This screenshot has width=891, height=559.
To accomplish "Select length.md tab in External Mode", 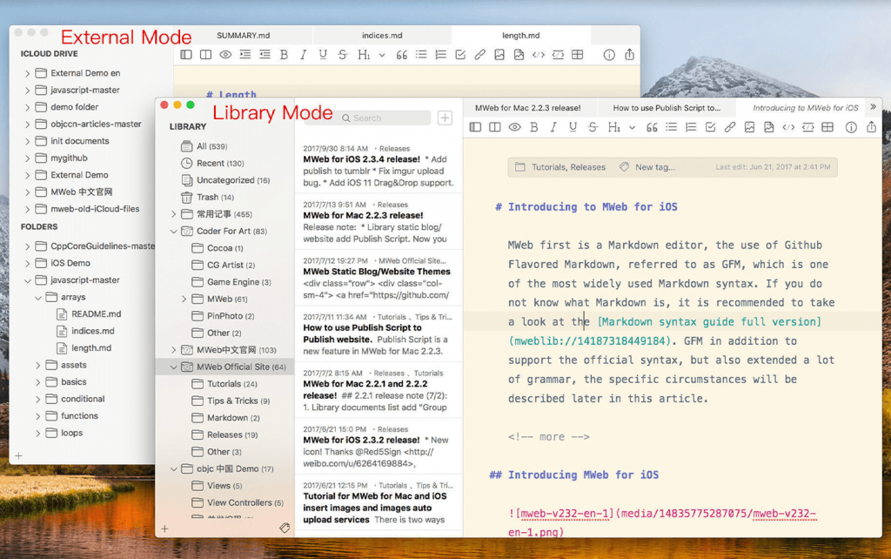I will (520, 35).
